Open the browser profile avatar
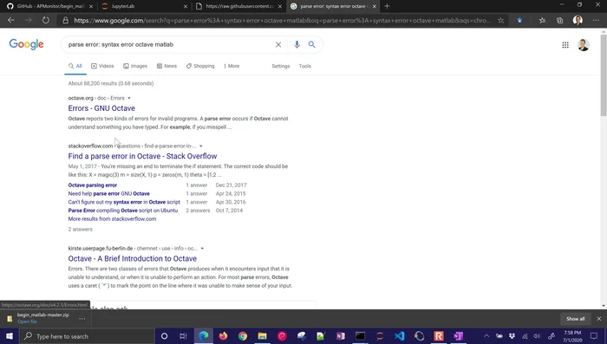607x344 pixels. point(578,20)
